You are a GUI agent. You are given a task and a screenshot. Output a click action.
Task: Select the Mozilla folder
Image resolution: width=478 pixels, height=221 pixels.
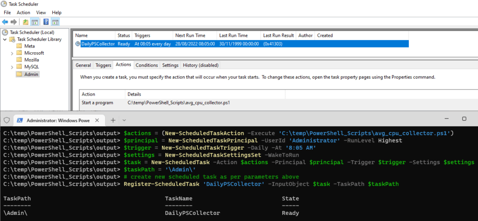click(32, 60)
